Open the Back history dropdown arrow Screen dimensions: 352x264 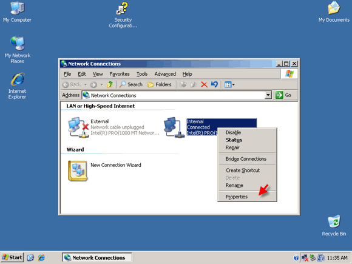click(86, 84)
